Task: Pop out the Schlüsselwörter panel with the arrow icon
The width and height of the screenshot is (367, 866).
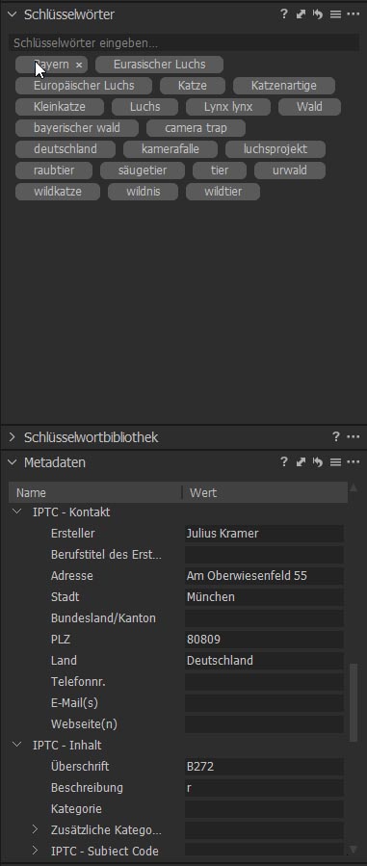Action: coord(301,14)
